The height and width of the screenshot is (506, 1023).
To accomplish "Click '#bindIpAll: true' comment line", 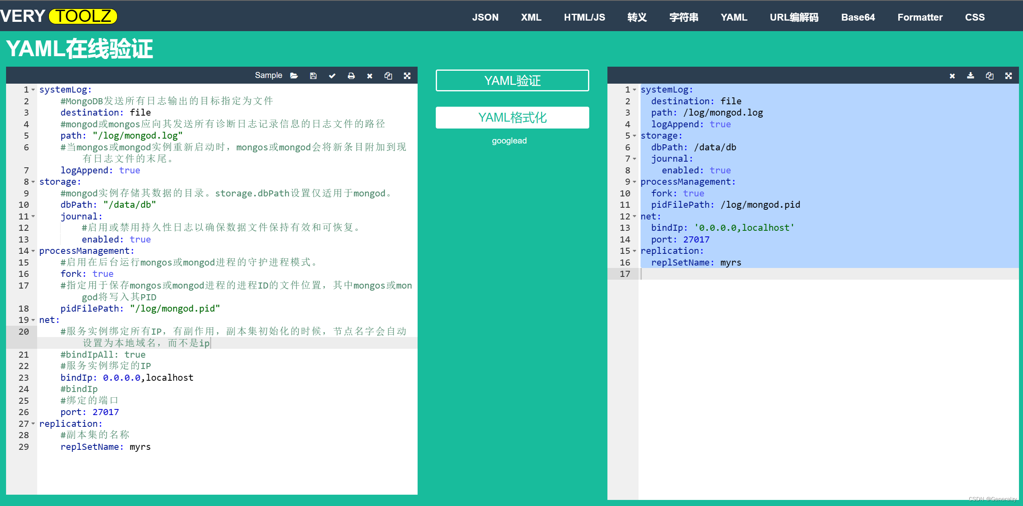I will pos(103,355).
